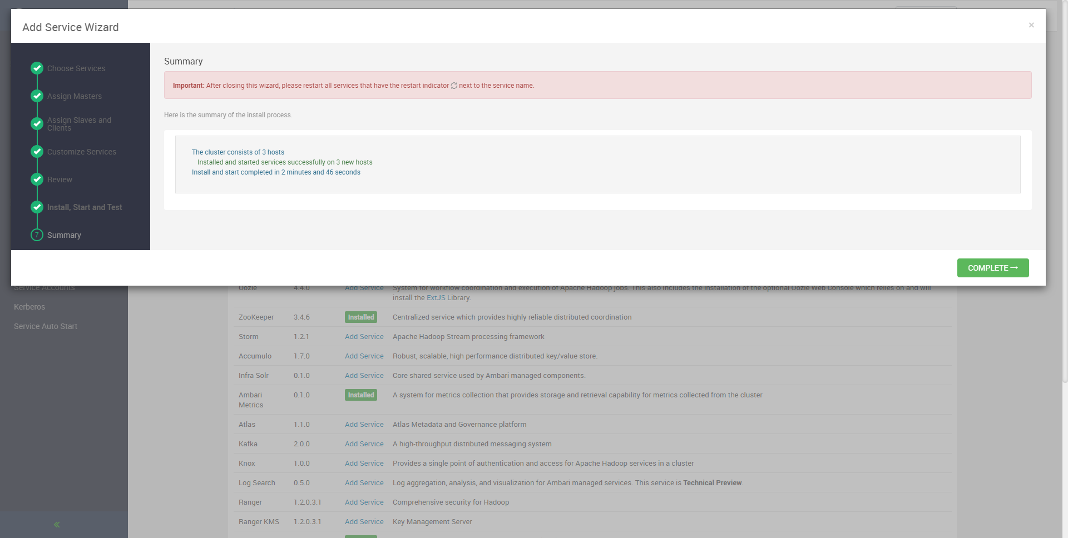Select the Customize Services wizard step
The height and width of the screenshot is (538, 1068).
coord(82,152)
